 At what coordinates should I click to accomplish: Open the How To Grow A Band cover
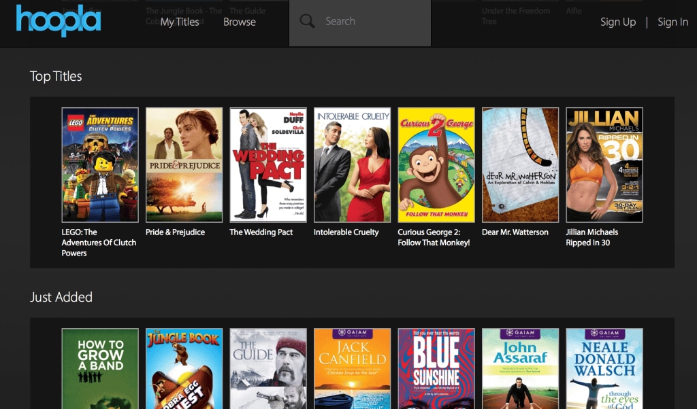coord(100,369)
